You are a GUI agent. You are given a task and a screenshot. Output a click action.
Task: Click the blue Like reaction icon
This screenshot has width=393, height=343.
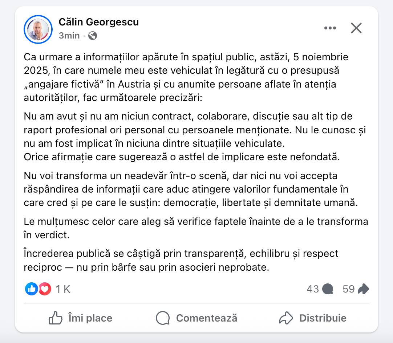[32, 289]
